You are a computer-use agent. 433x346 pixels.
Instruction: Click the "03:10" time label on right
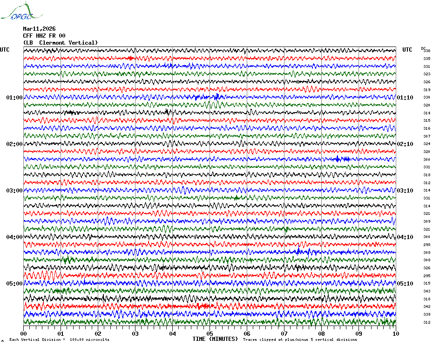(405, 191)
